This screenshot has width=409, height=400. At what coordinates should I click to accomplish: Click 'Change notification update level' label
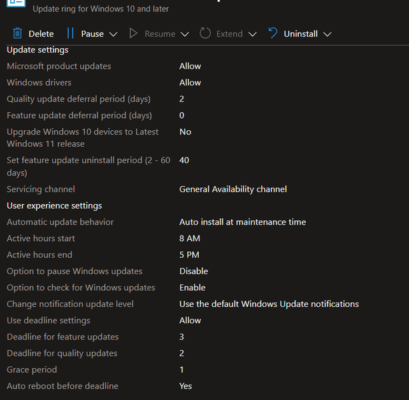click(70, 304)
